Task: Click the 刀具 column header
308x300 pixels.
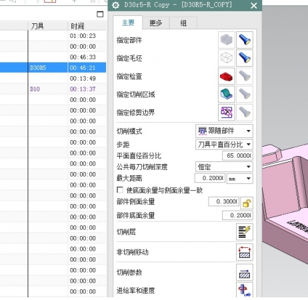Action: [48, 26]
